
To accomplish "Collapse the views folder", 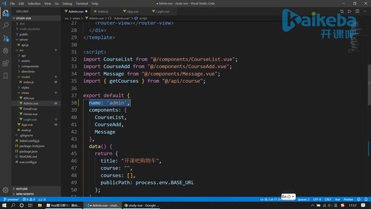I will click(36, 93).
